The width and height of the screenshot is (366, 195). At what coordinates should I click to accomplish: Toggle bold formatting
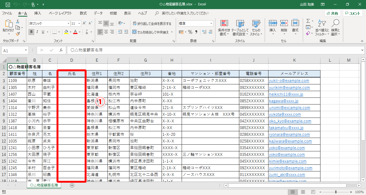pos(32,32)
